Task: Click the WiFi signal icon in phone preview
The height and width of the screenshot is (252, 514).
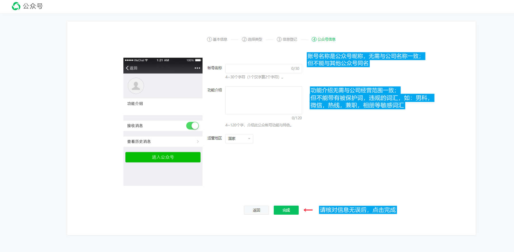Action: [x=146, y=60]
